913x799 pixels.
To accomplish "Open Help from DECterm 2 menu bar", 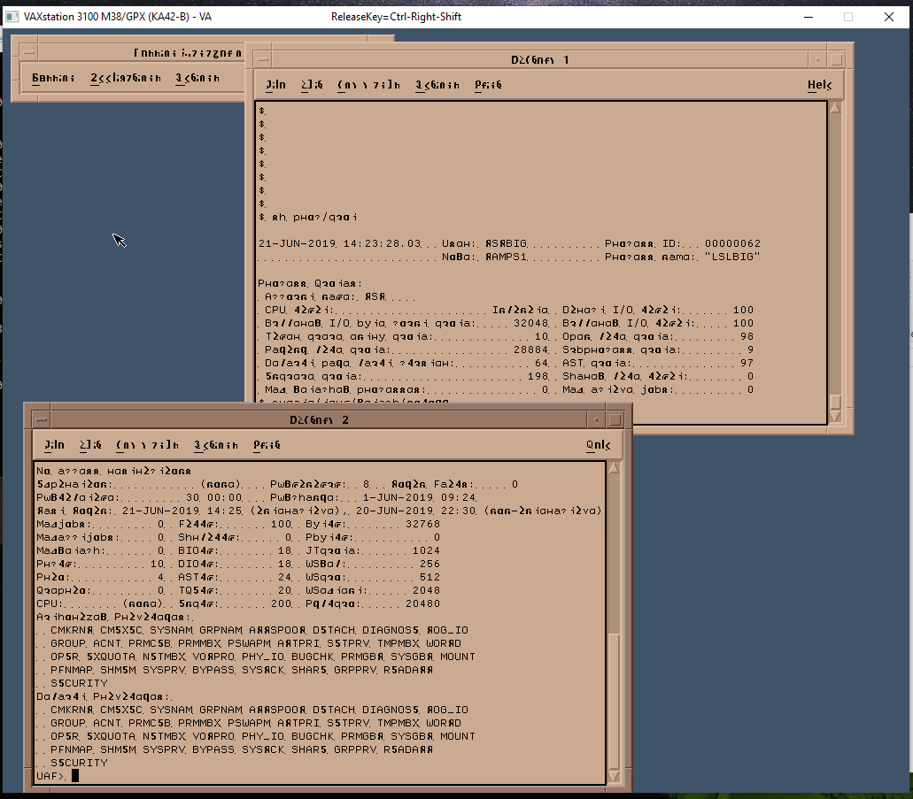I will (599, 445).
